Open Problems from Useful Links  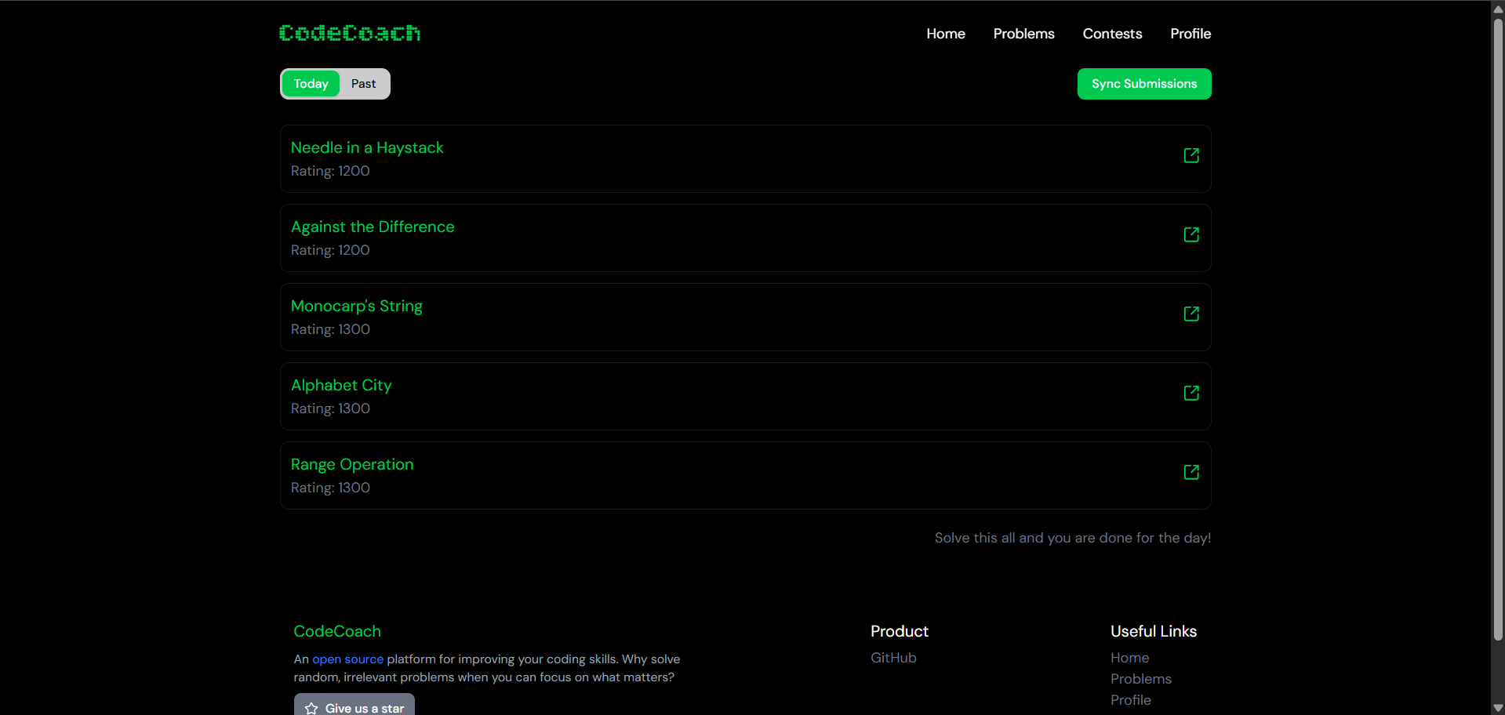pos(1140,679)
